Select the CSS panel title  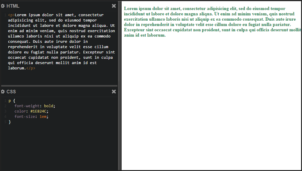coord(11,91)
